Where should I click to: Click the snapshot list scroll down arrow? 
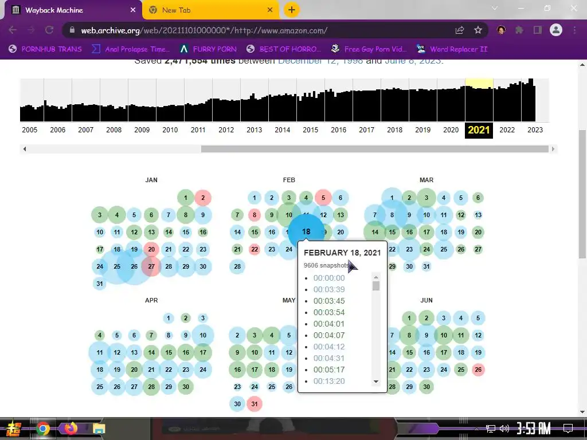376,382
